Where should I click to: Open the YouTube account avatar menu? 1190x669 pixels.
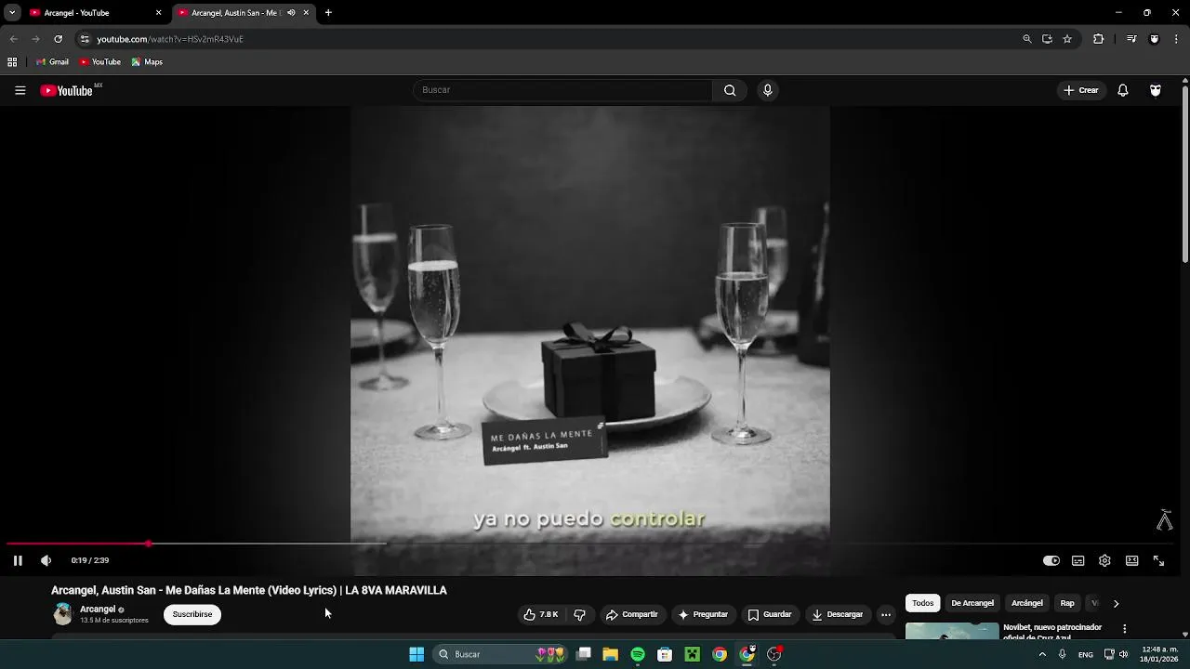coord(1156,90)
